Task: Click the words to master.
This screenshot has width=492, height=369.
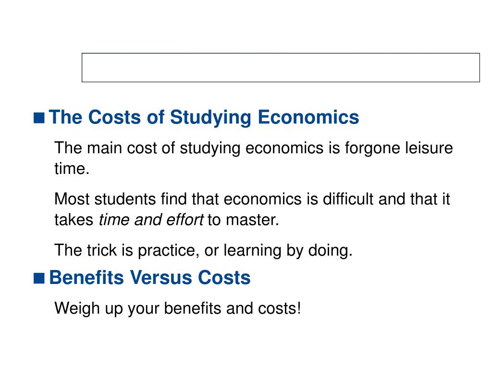Action: 243,220
